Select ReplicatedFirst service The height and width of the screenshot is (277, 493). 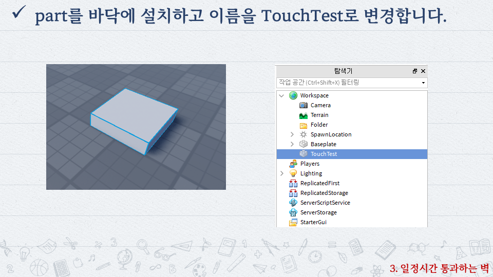click(x=320, y=183)
